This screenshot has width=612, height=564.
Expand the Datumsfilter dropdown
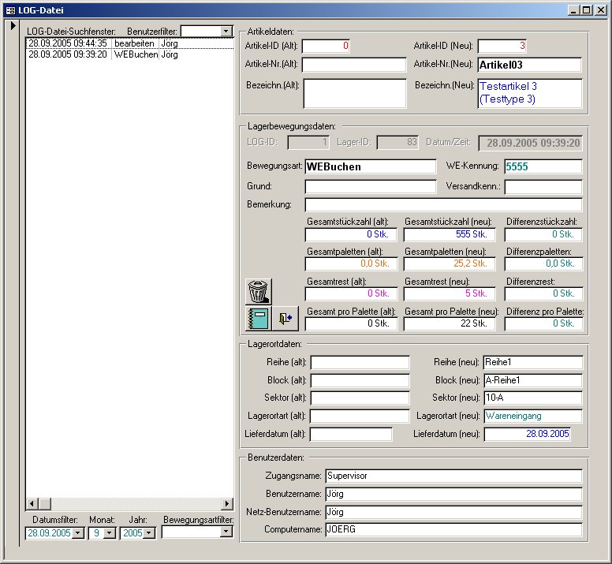(77, 532)
